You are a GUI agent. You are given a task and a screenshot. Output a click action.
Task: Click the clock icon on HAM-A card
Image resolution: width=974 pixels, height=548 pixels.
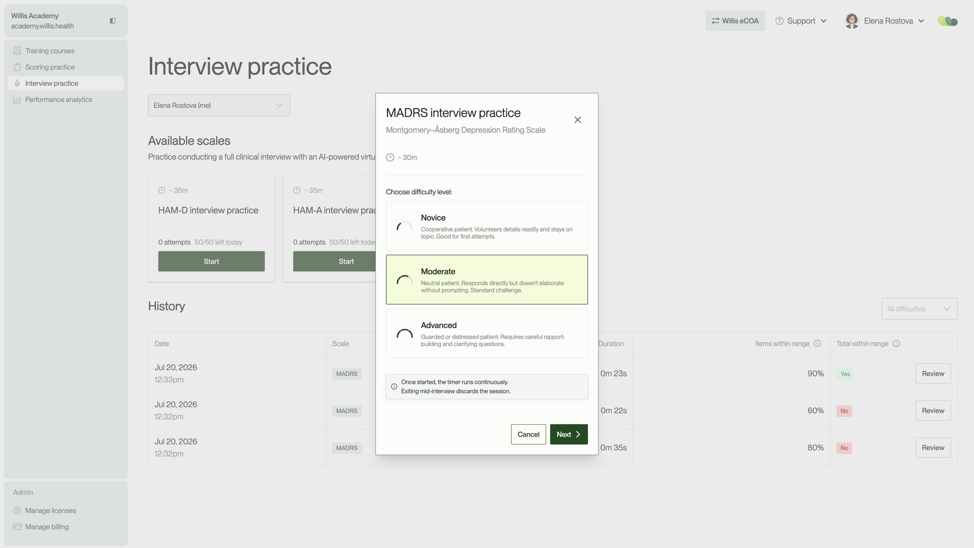[297, 190]
